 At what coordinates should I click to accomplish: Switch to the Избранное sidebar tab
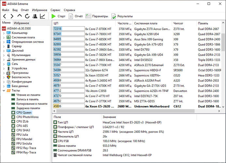pyautogui.click(x=21, y=23)
